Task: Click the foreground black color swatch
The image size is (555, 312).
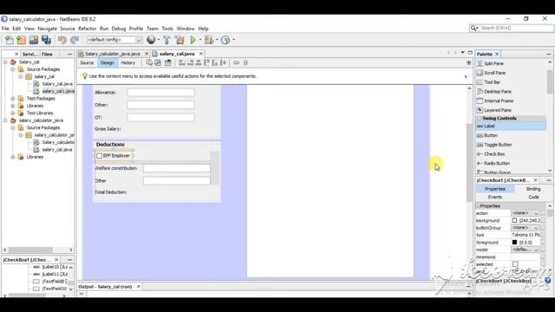Action: [x=514, y=243]
